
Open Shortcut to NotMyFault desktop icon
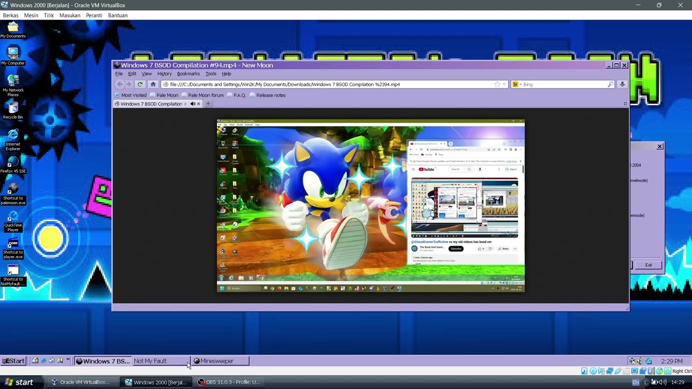click(13, 276)
